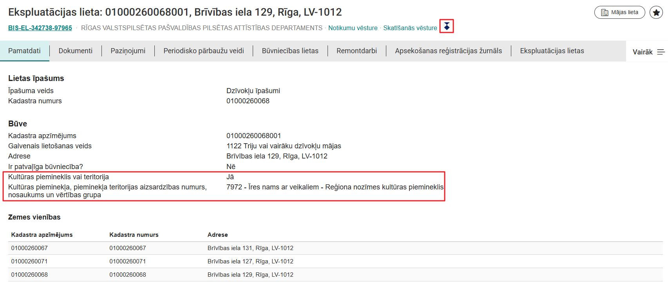Click the monument entry 7972 Īres nams
This screenshot has height=290, width=668.
335,187
